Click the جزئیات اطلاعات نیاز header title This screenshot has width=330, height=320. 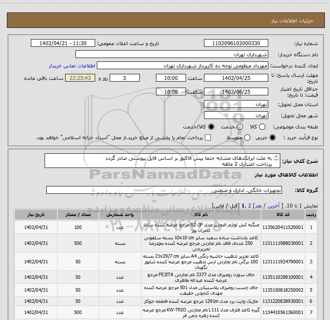coord(292,21)
